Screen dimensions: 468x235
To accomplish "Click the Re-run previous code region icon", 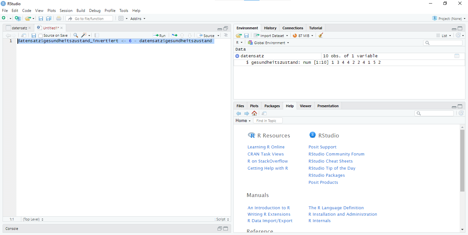I will coord(175,35).
